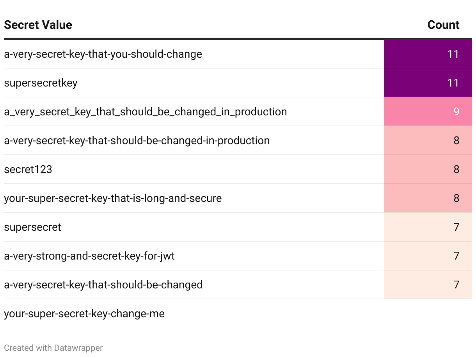
Task: Click the Count column header
Action: 443,25
